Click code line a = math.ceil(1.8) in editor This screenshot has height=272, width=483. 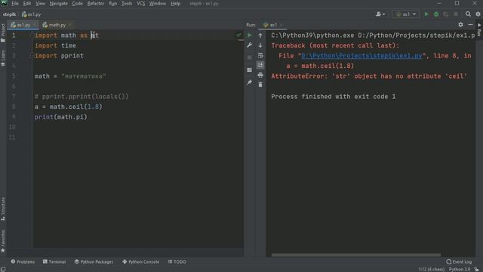coord(68,107)
